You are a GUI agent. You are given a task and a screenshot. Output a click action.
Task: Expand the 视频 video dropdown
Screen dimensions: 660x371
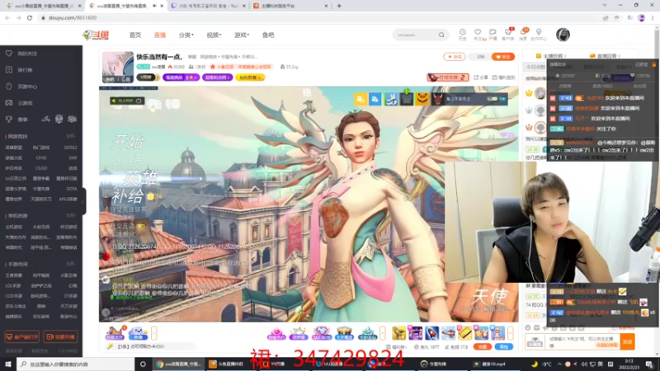click(214, 35)
